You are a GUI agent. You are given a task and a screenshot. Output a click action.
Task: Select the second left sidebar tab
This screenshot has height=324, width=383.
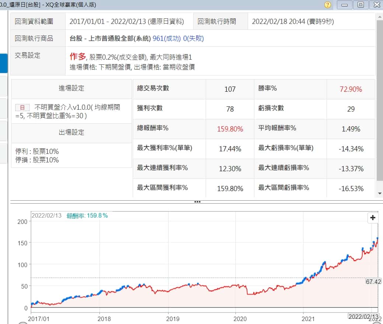tap(4, 86)
